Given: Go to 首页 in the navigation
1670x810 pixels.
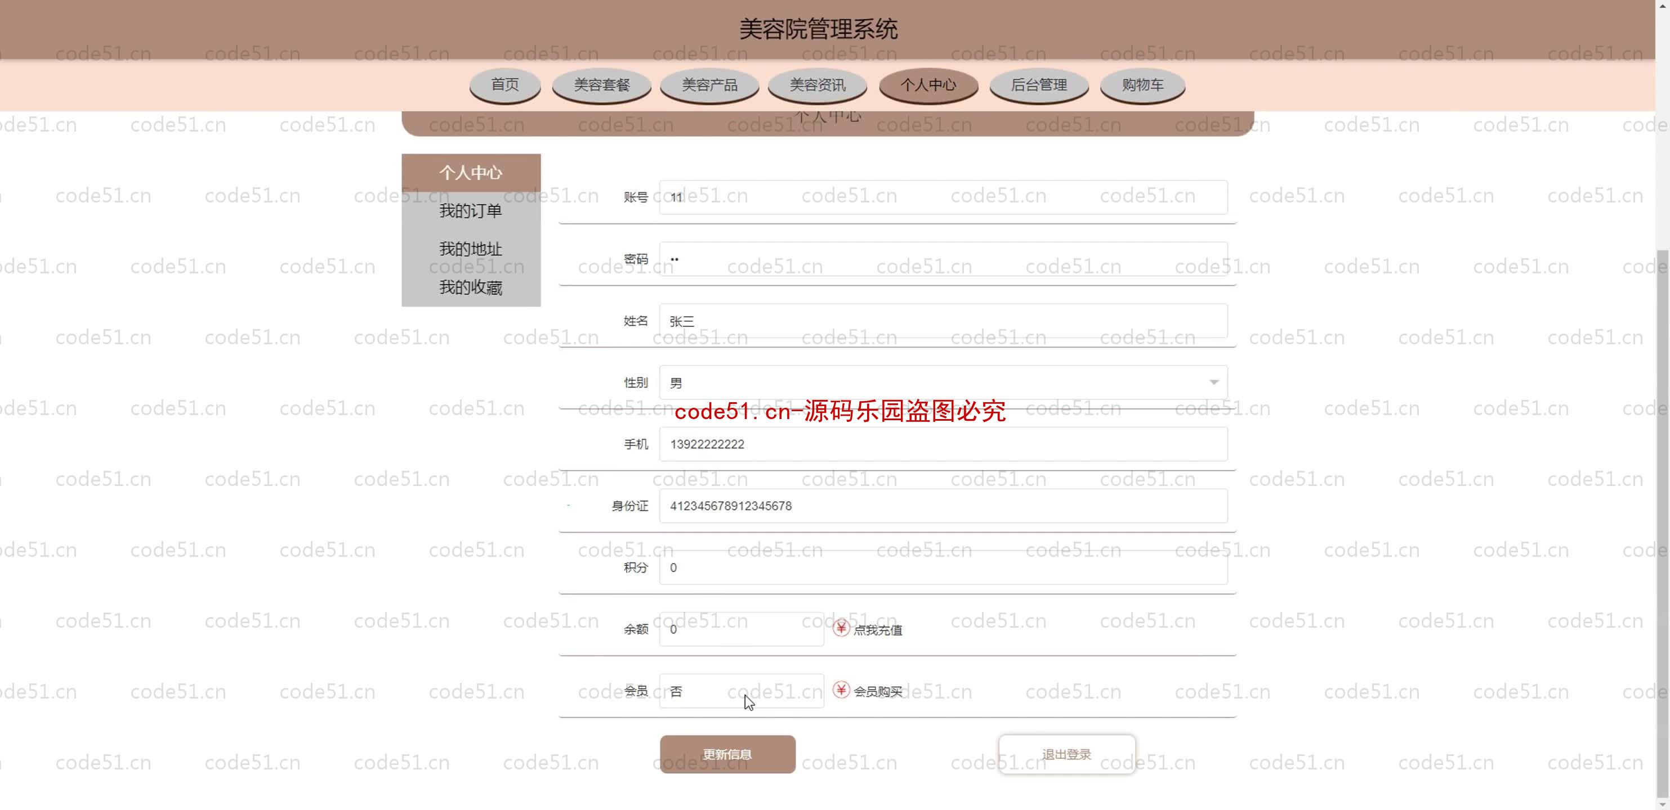Looking at the screenshot, I should pyautogui.click(x=505, y=85).
